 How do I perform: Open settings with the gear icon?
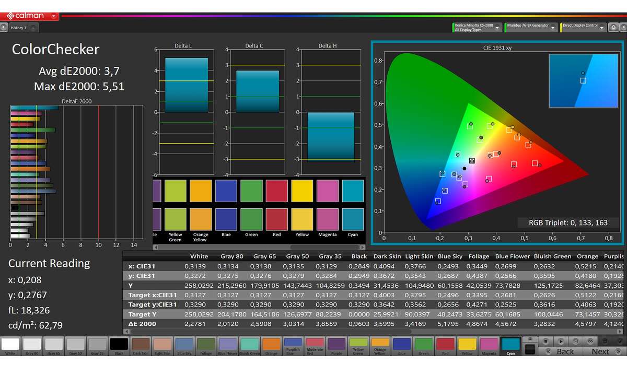click(x=613, y=28)
